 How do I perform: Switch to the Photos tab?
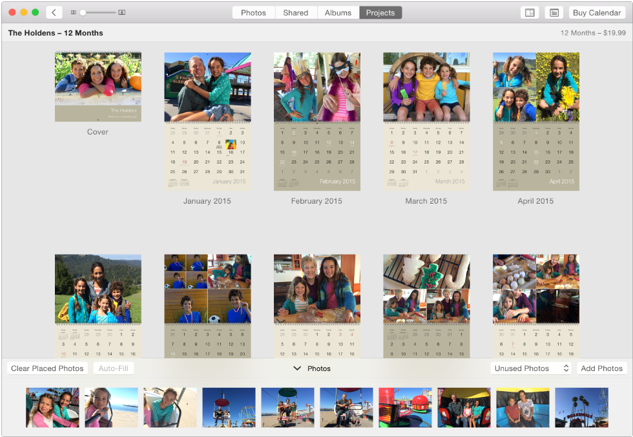[x=253, y=12]
